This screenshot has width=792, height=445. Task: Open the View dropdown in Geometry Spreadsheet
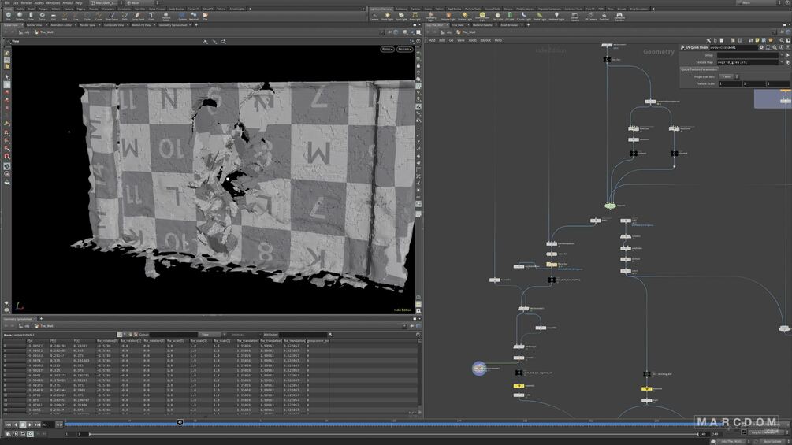coord(211,335)
